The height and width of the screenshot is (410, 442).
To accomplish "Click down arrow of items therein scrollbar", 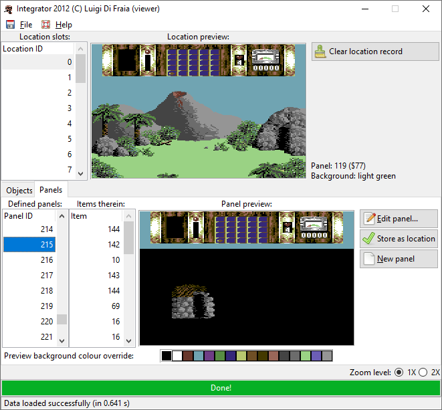I will click(x=129, y=341).
